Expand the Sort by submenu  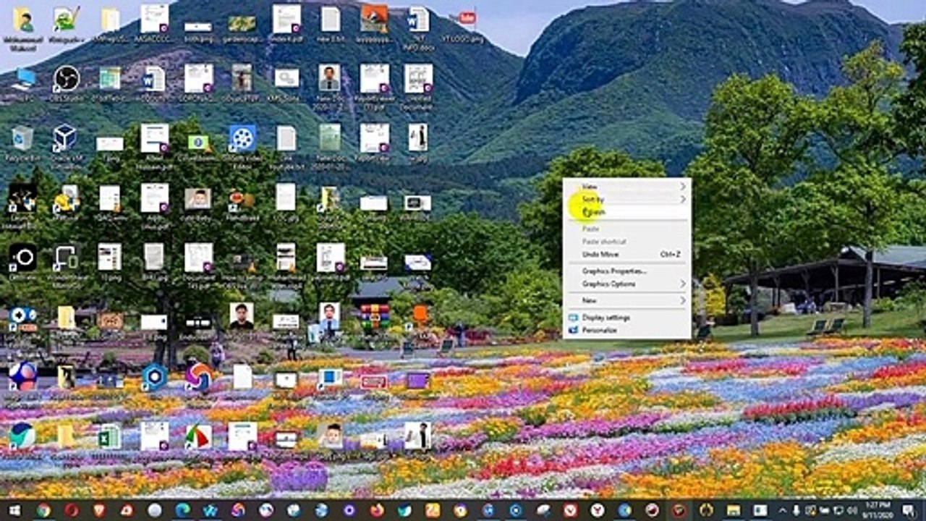click(x=626, y=199)
